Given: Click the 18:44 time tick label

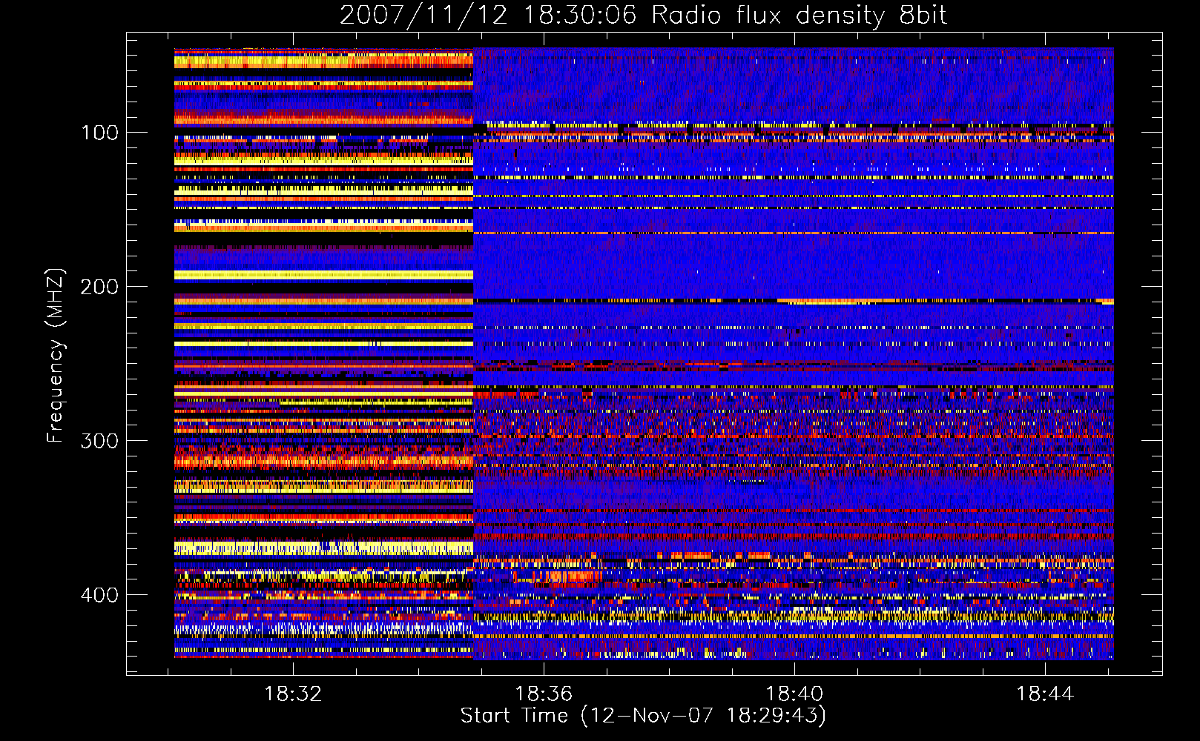Looking at the screenshot, I should (1045, 694).
